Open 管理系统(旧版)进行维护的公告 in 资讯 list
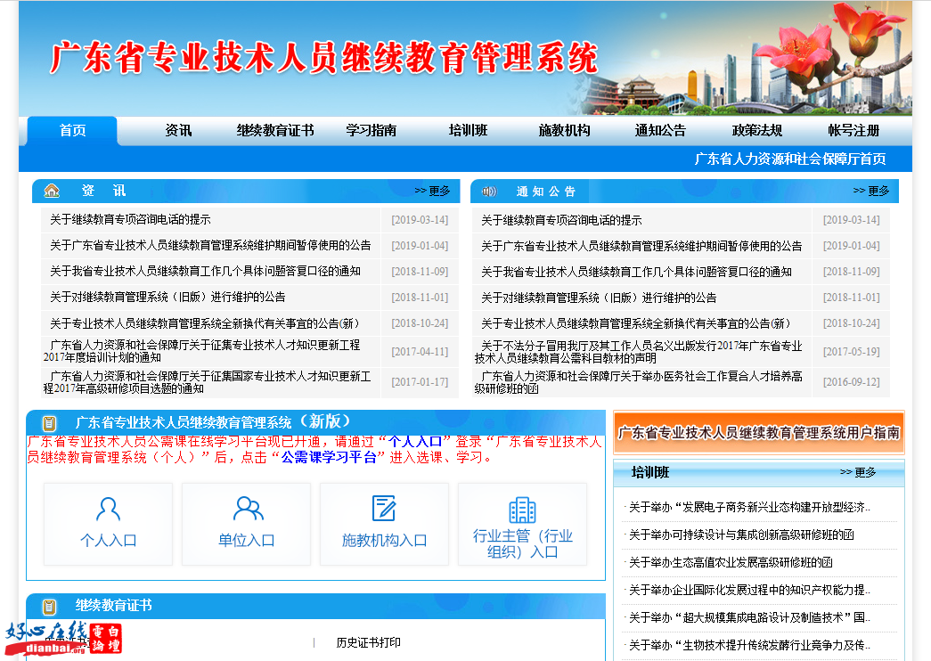Viewport: 931px width, 661px height. (x=167, y=297)
